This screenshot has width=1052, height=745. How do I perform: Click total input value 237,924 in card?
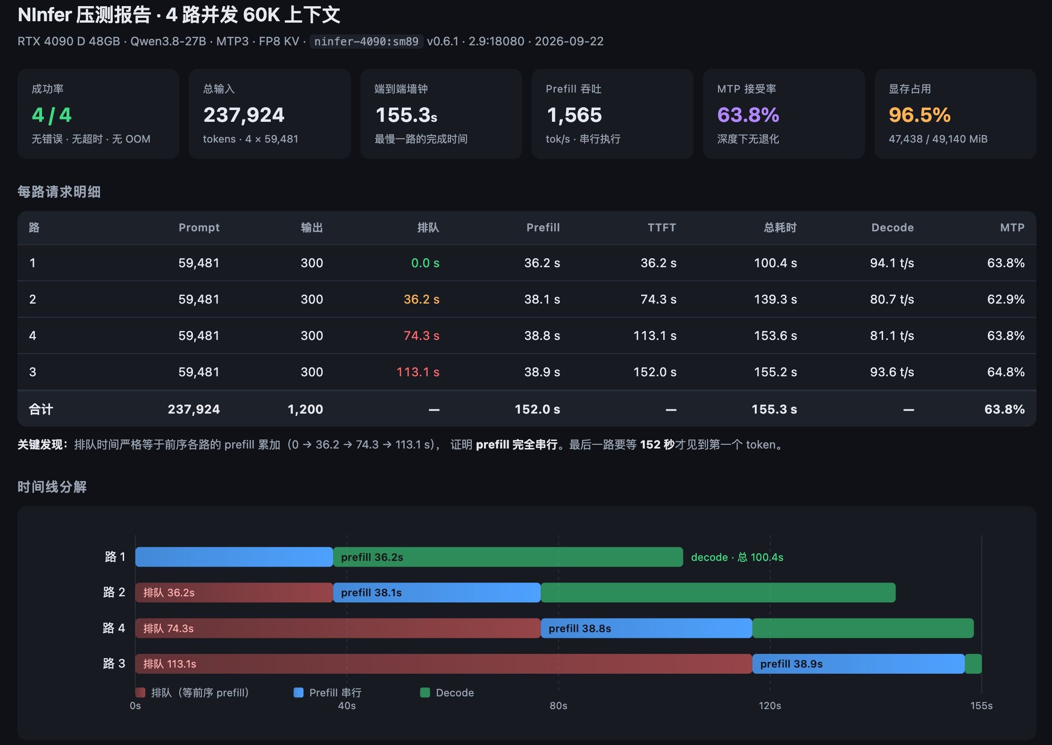click(243, 115)
